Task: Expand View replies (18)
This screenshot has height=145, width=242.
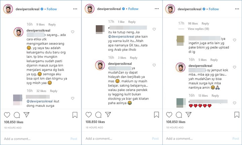Action: pyautogui.click(x=198, y=29)
